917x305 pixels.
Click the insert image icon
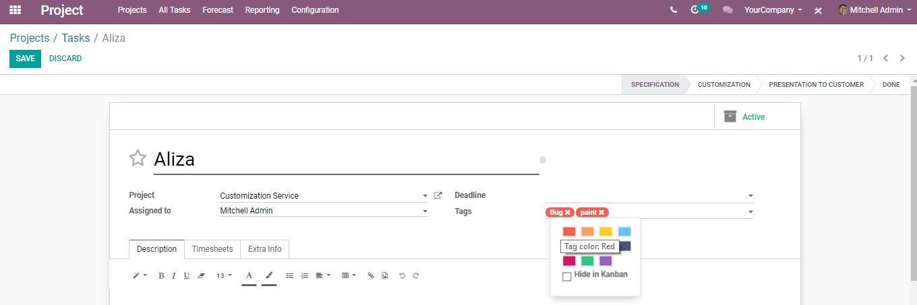point(384,275)
